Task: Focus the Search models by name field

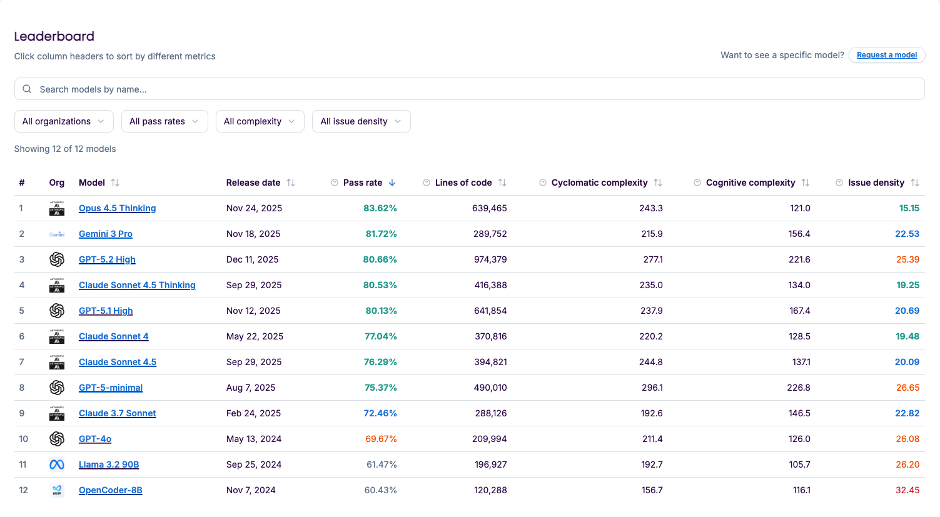Action: pos(469,89)
